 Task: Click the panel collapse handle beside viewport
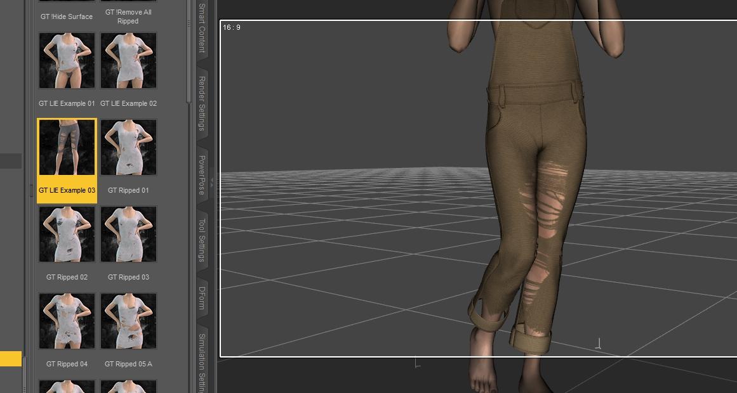click(211, 183)
